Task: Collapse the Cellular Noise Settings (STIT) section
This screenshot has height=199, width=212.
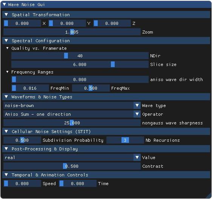Action: (x=6, y=131)
